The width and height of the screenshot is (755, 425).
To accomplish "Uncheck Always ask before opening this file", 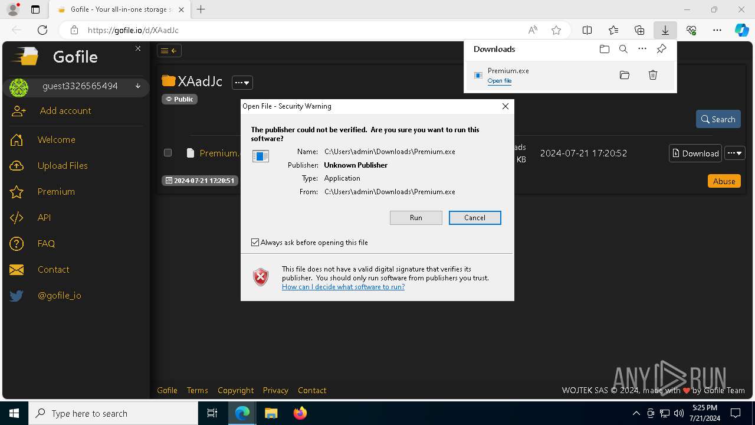I will click(255, 243).
